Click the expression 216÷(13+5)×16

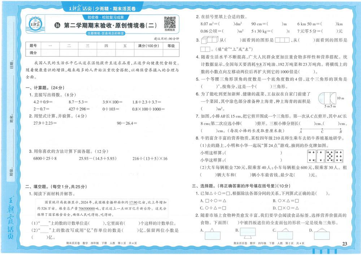coord(150,158)
